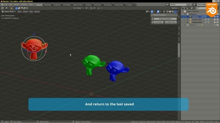Choose the 'extend selection' mode icon
The image size is (220, 123).
tap(19, 8)
